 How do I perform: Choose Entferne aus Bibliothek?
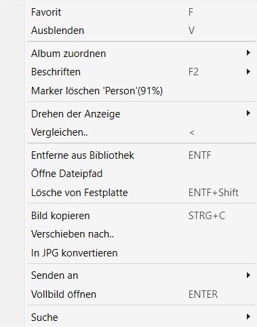[x=141, y=155]
